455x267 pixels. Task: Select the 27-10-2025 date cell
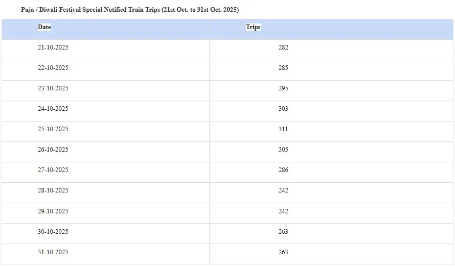(53, 170)
